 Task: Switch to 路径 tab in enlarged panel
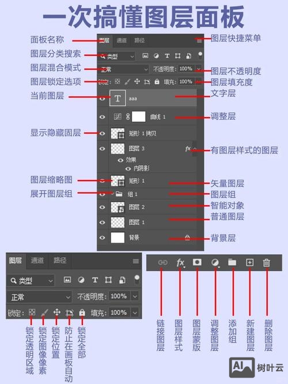pos(60,261)
